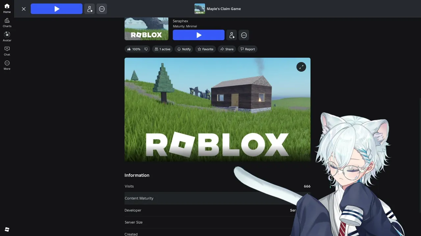Viewport: 421px width, 236px height.
Task: Open the small Roblox game thumbnail
Action: click(x=146, y=29)
